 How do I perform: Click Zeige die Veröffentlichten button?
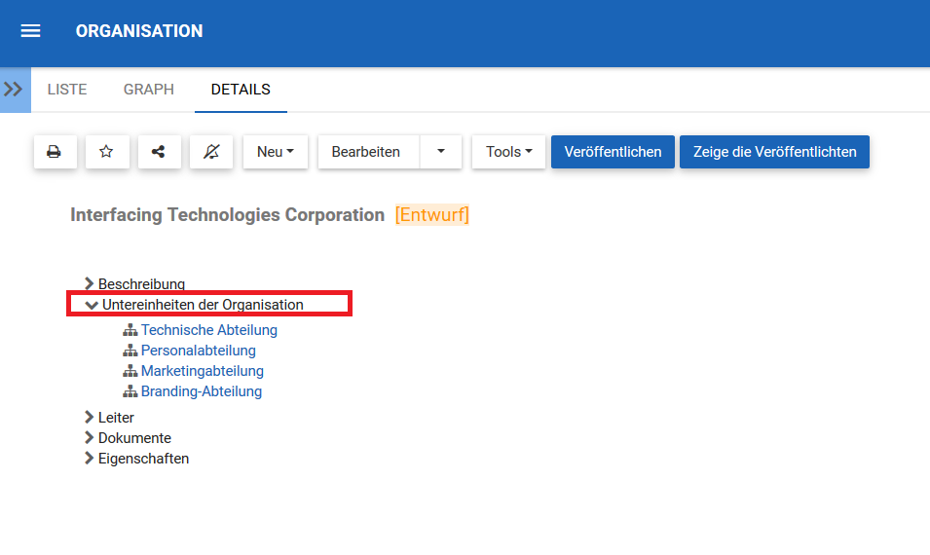(774, 152)
